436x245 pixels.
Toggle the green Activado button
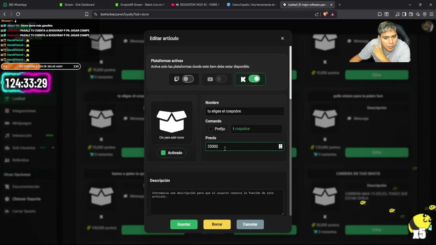click(x=172, y=153)
